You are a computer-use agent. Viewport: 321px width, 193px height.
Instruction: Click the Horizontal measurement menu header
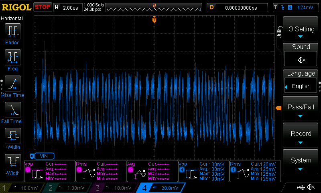[12, 18]
